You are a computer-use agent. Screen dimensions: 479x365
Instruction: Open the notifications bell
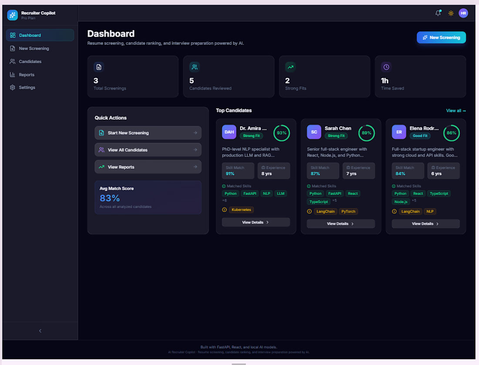pos(438,13)
